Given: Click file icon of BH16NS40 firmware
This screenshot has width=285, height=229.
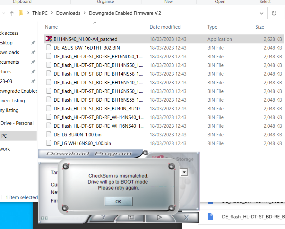Looking at the screenshot, I should click(49, 82).
